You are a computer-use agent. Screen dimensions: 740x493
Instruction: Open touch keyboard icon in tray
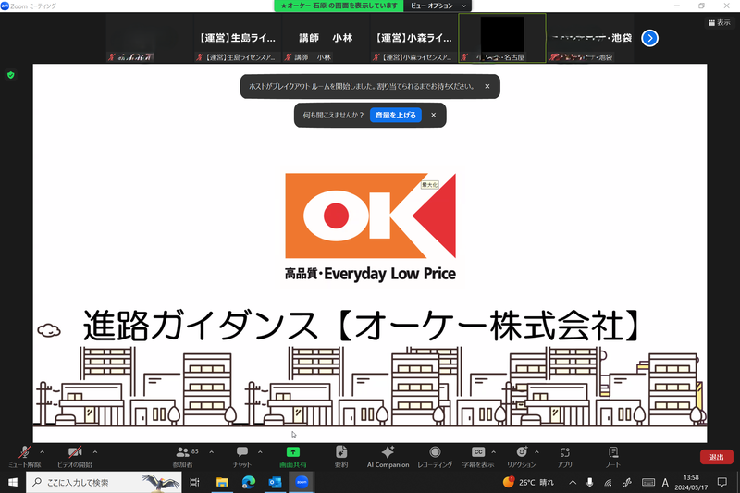(648, 482)
